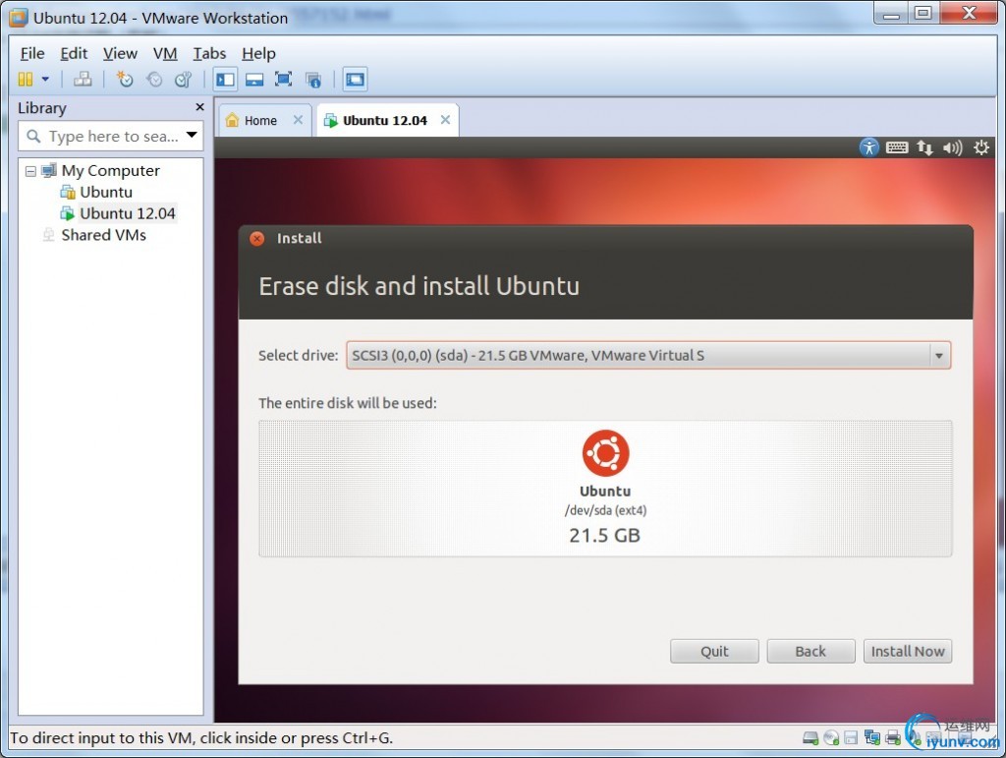Screen dimensions: 1006x758
Task: Maximize the VMware Workstation window
Action: pos(923,13)
